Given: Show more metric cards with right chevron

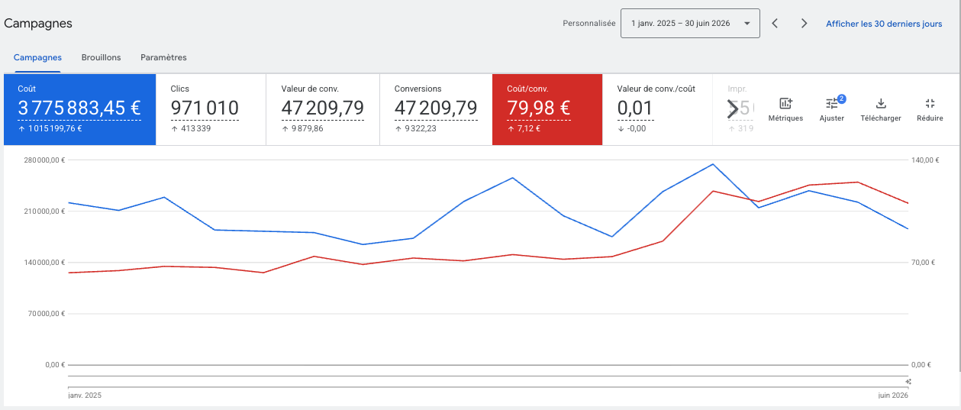Looking at the screenshot, I should coord(733,109).
